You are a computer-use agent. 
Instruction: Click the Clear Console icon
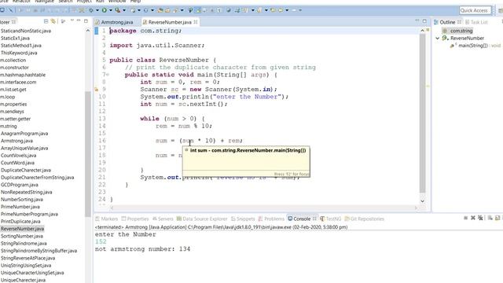point(490,218)
